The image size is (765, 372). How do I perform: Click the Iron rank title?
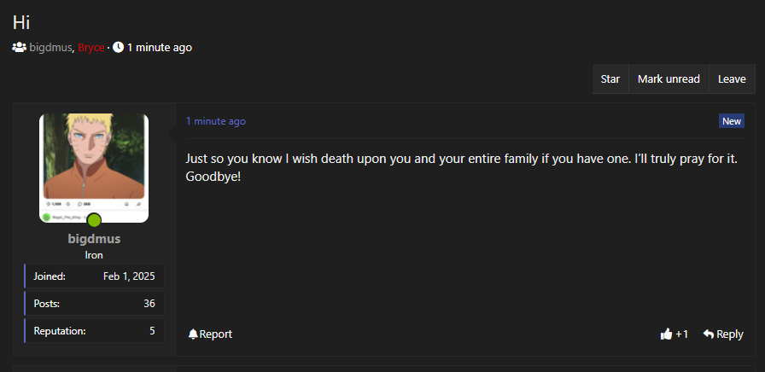coord(94,255)
